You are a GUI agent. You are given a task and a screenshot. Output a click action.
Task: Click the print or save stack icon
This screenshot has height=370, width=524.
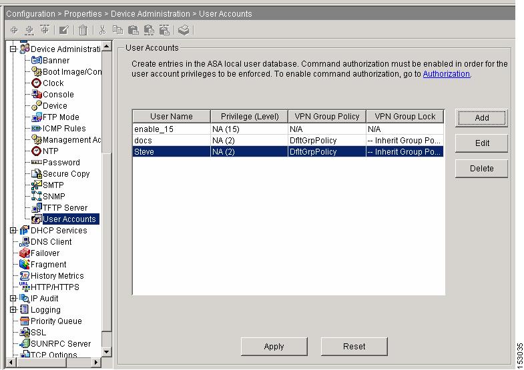(x=184, y=30)
